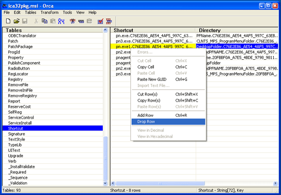Select the Patch table
Screen dimensions: 281x195
tap(53, 41)
